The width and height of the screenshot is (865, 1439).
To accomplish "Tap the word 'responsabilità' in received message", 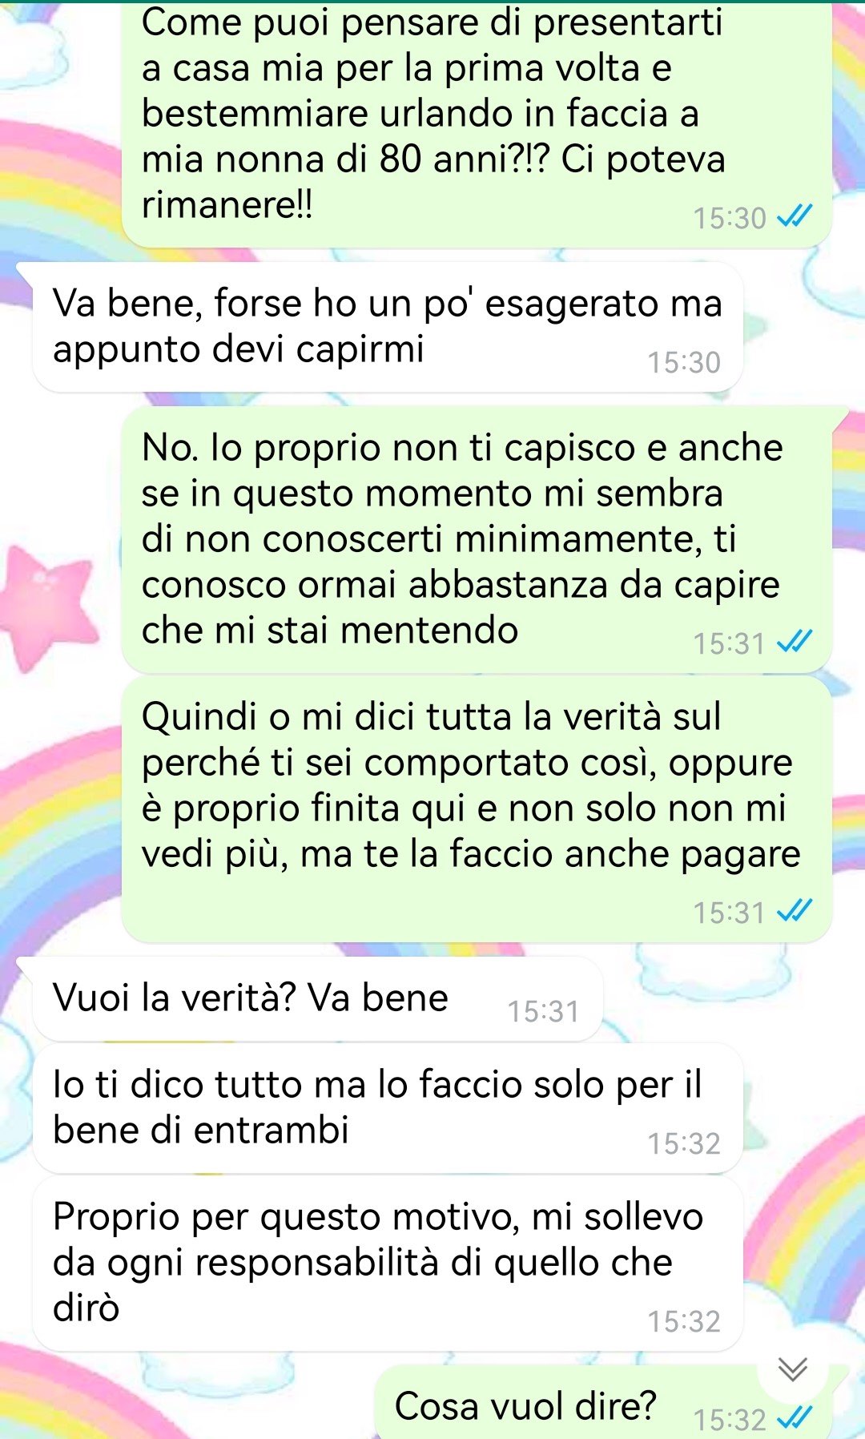I will (x=317, y=1264).
